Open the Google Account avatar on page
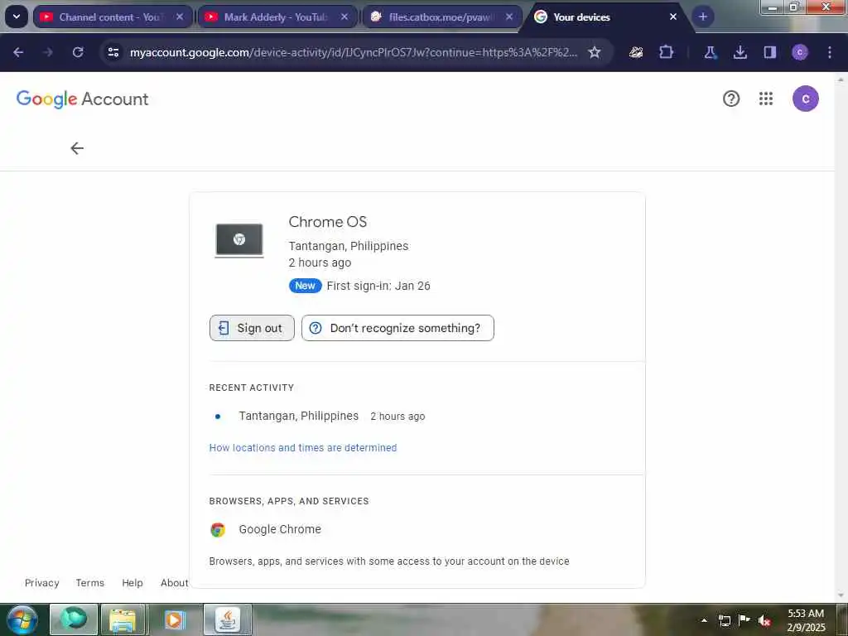 (x=806, y=99)
